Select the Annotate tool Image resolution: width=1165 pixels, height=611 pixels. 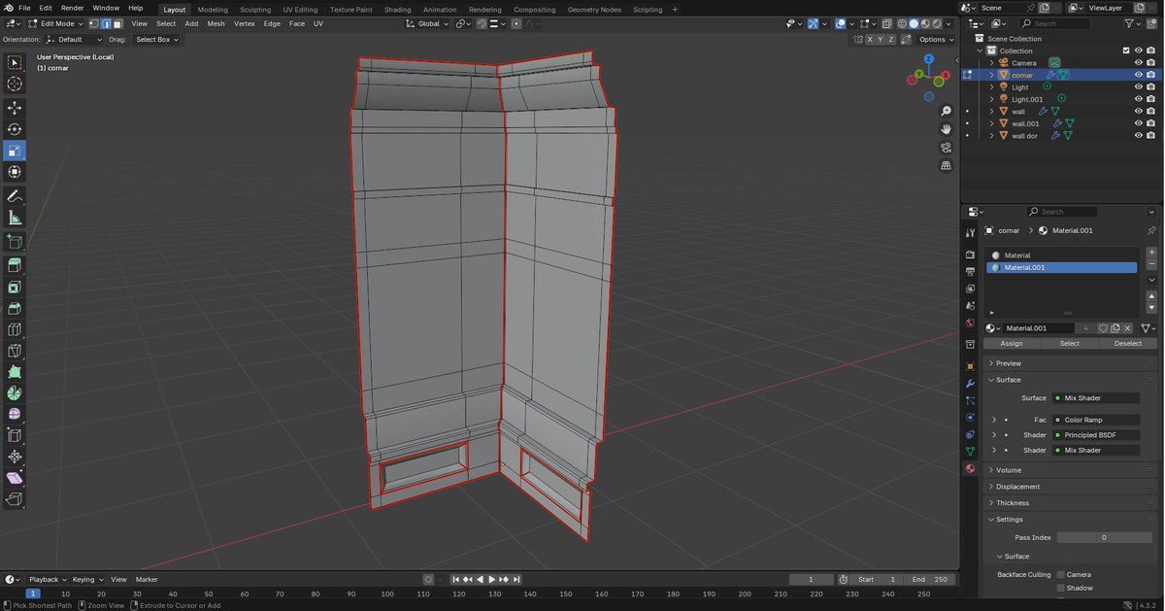pos(15,196)
